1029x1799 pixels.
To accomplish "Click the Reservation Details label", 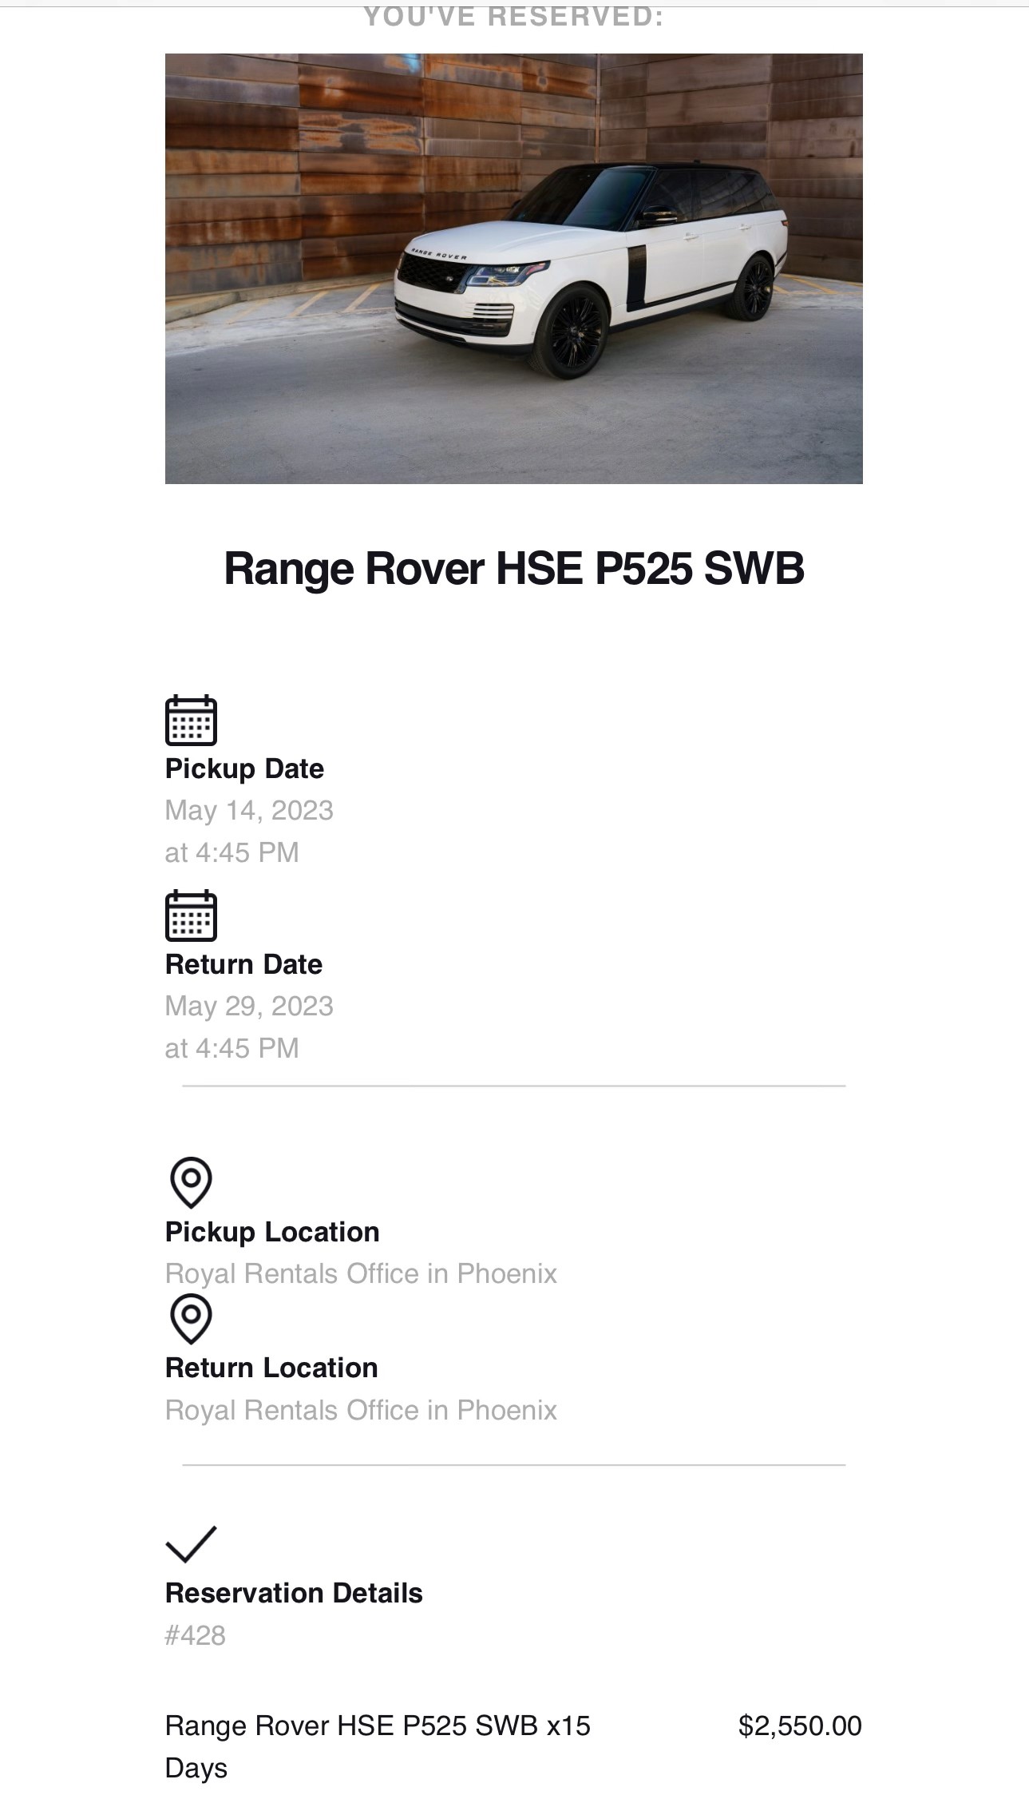I will [x=294, y=1593].
